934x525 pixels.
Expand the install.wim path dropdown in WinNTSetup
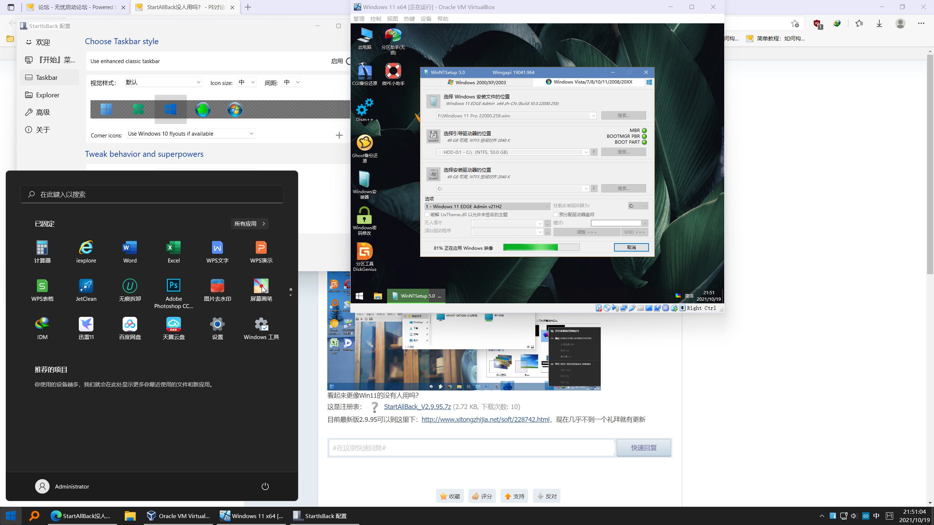pyautogui.click(x=593, y=116)
